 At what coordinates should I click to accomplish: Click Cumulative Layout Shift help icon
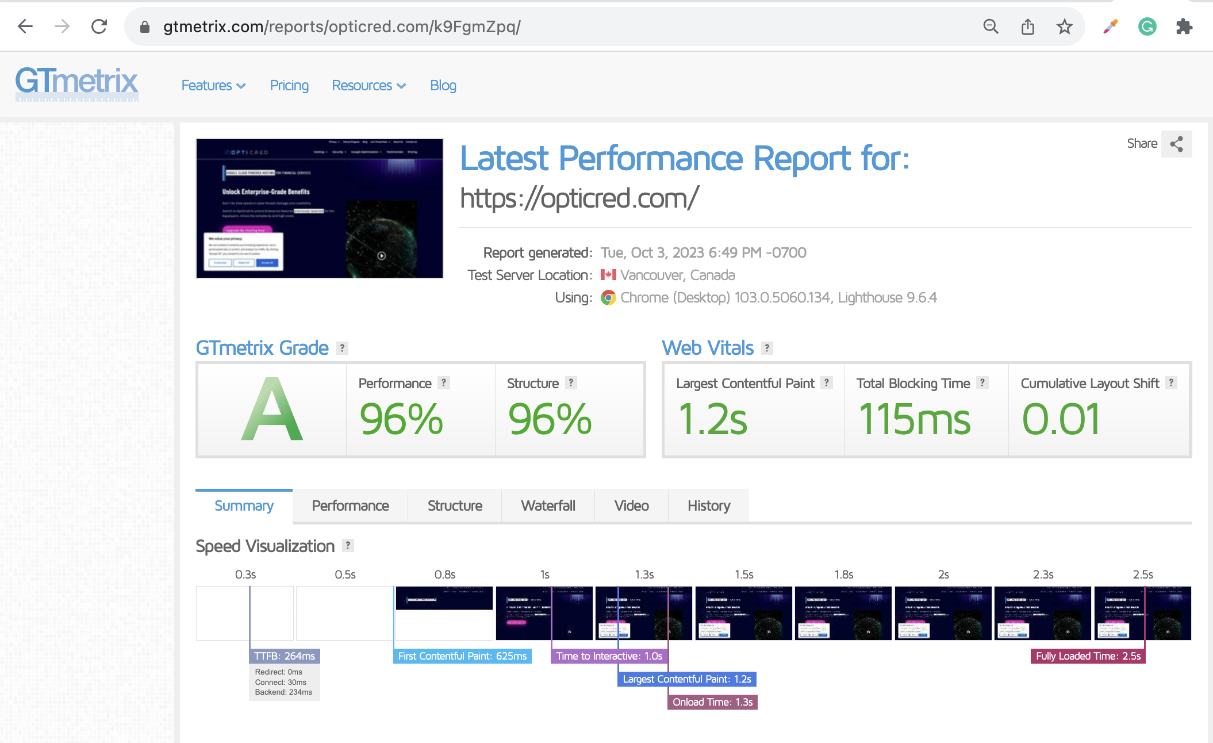tap(1171, 382)
